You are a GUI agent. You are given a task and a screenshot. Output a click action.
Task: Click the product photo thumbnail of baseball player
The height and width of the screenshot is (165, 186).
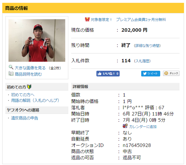click(37, 40)
